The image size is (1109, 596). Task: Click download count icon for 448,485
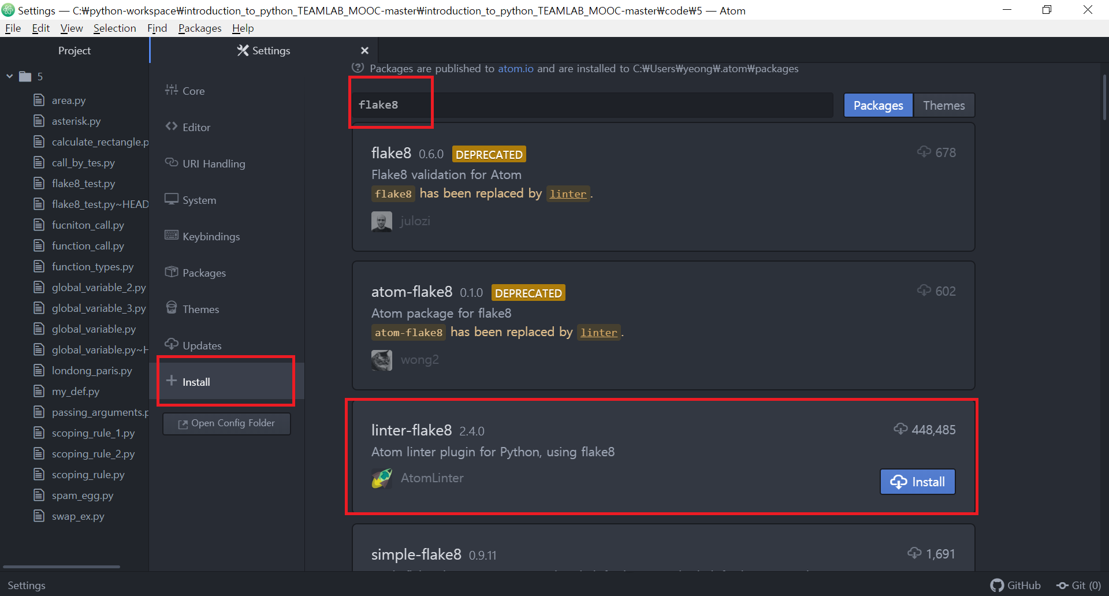pyautogui.click(x=900, y=429)
